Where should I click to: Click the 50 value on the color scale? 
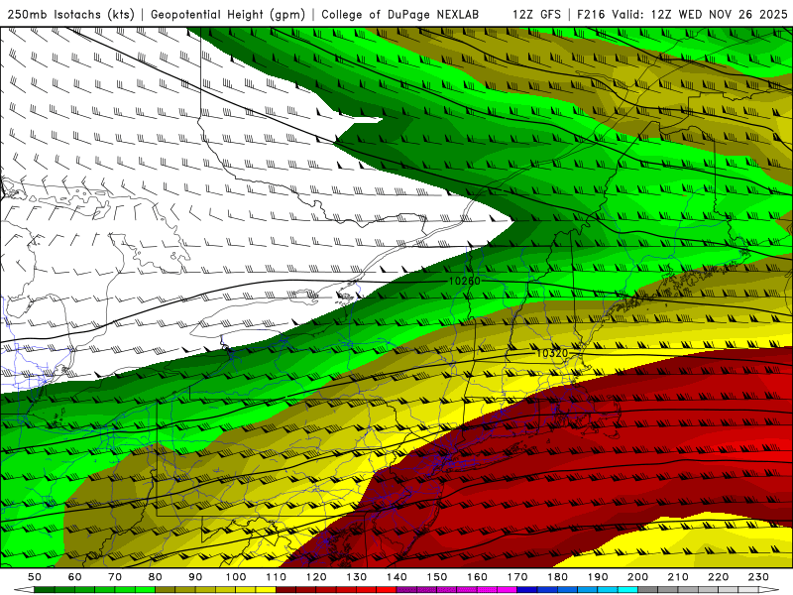(35, 577)
